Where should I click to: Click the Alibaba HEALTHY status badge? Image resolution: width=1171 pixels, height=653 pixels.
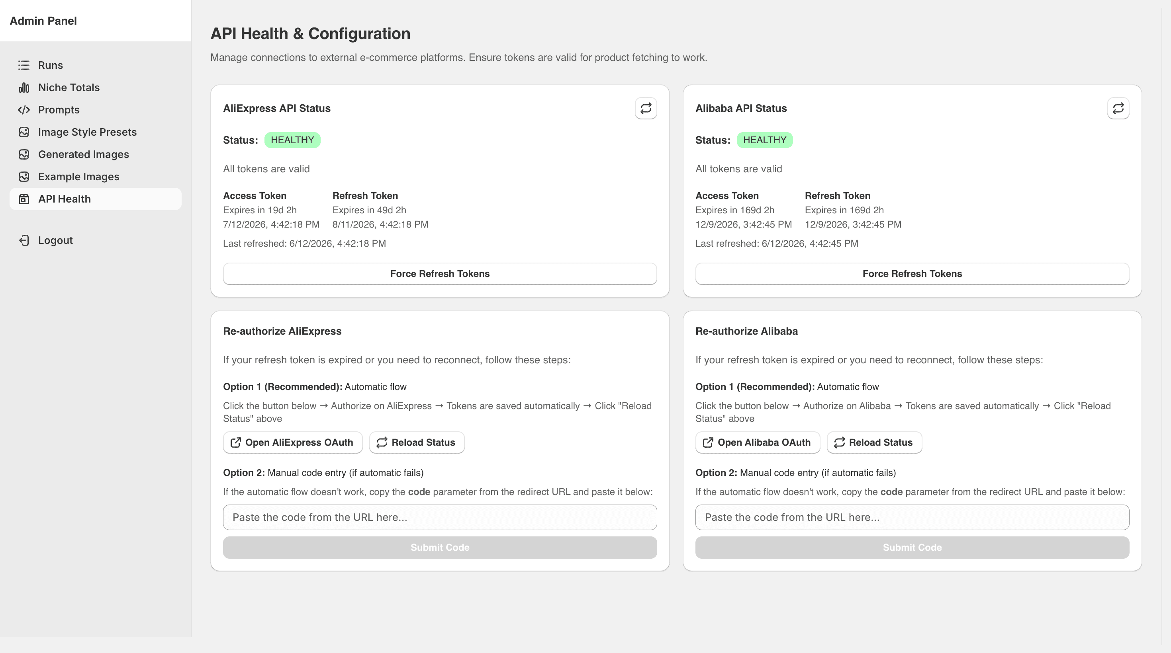pos(765,140)
